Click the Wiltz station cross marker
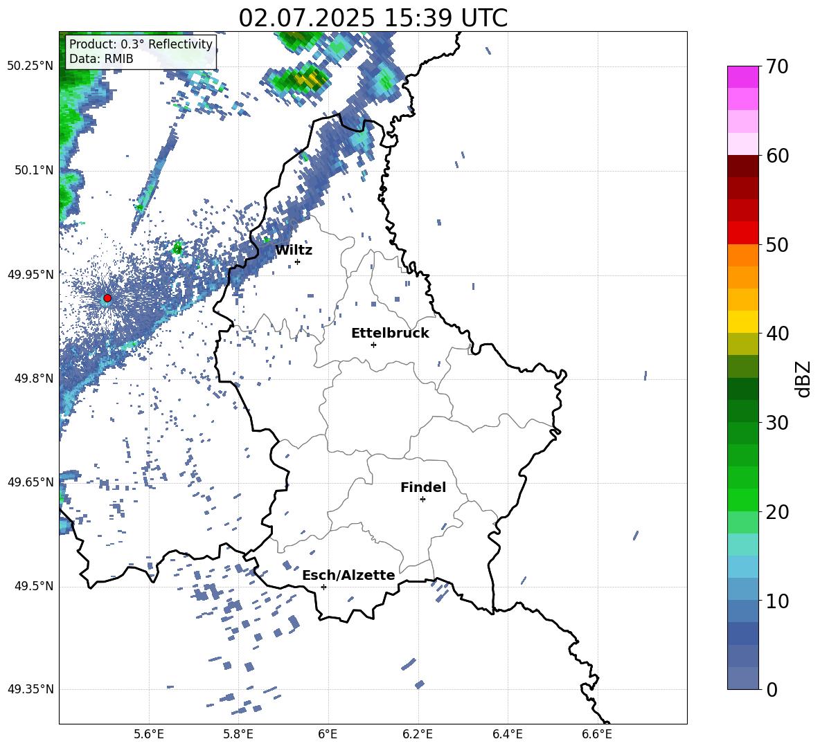Viewport: 820px width, 748px height. pos(298,262)
